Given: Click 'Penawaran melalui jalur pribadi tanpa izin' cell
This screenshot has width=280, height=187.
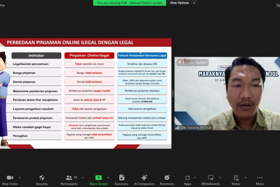Looking at the screenshot, I should click(x=89, y=118).
